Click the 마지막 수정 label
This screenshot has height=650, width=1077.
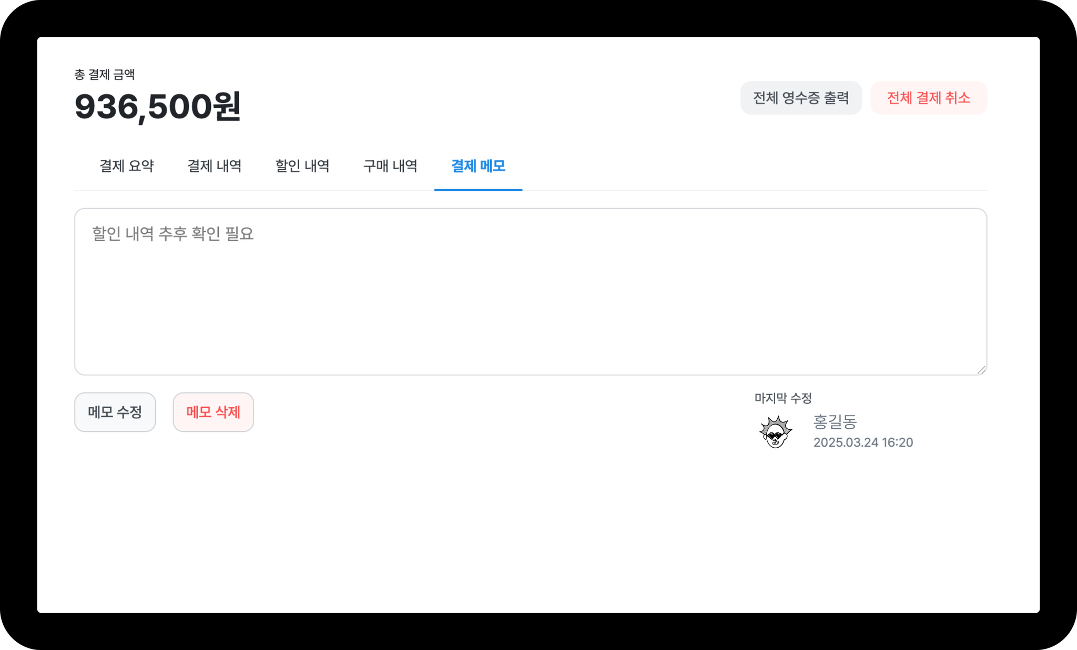(x=783, y=398)
